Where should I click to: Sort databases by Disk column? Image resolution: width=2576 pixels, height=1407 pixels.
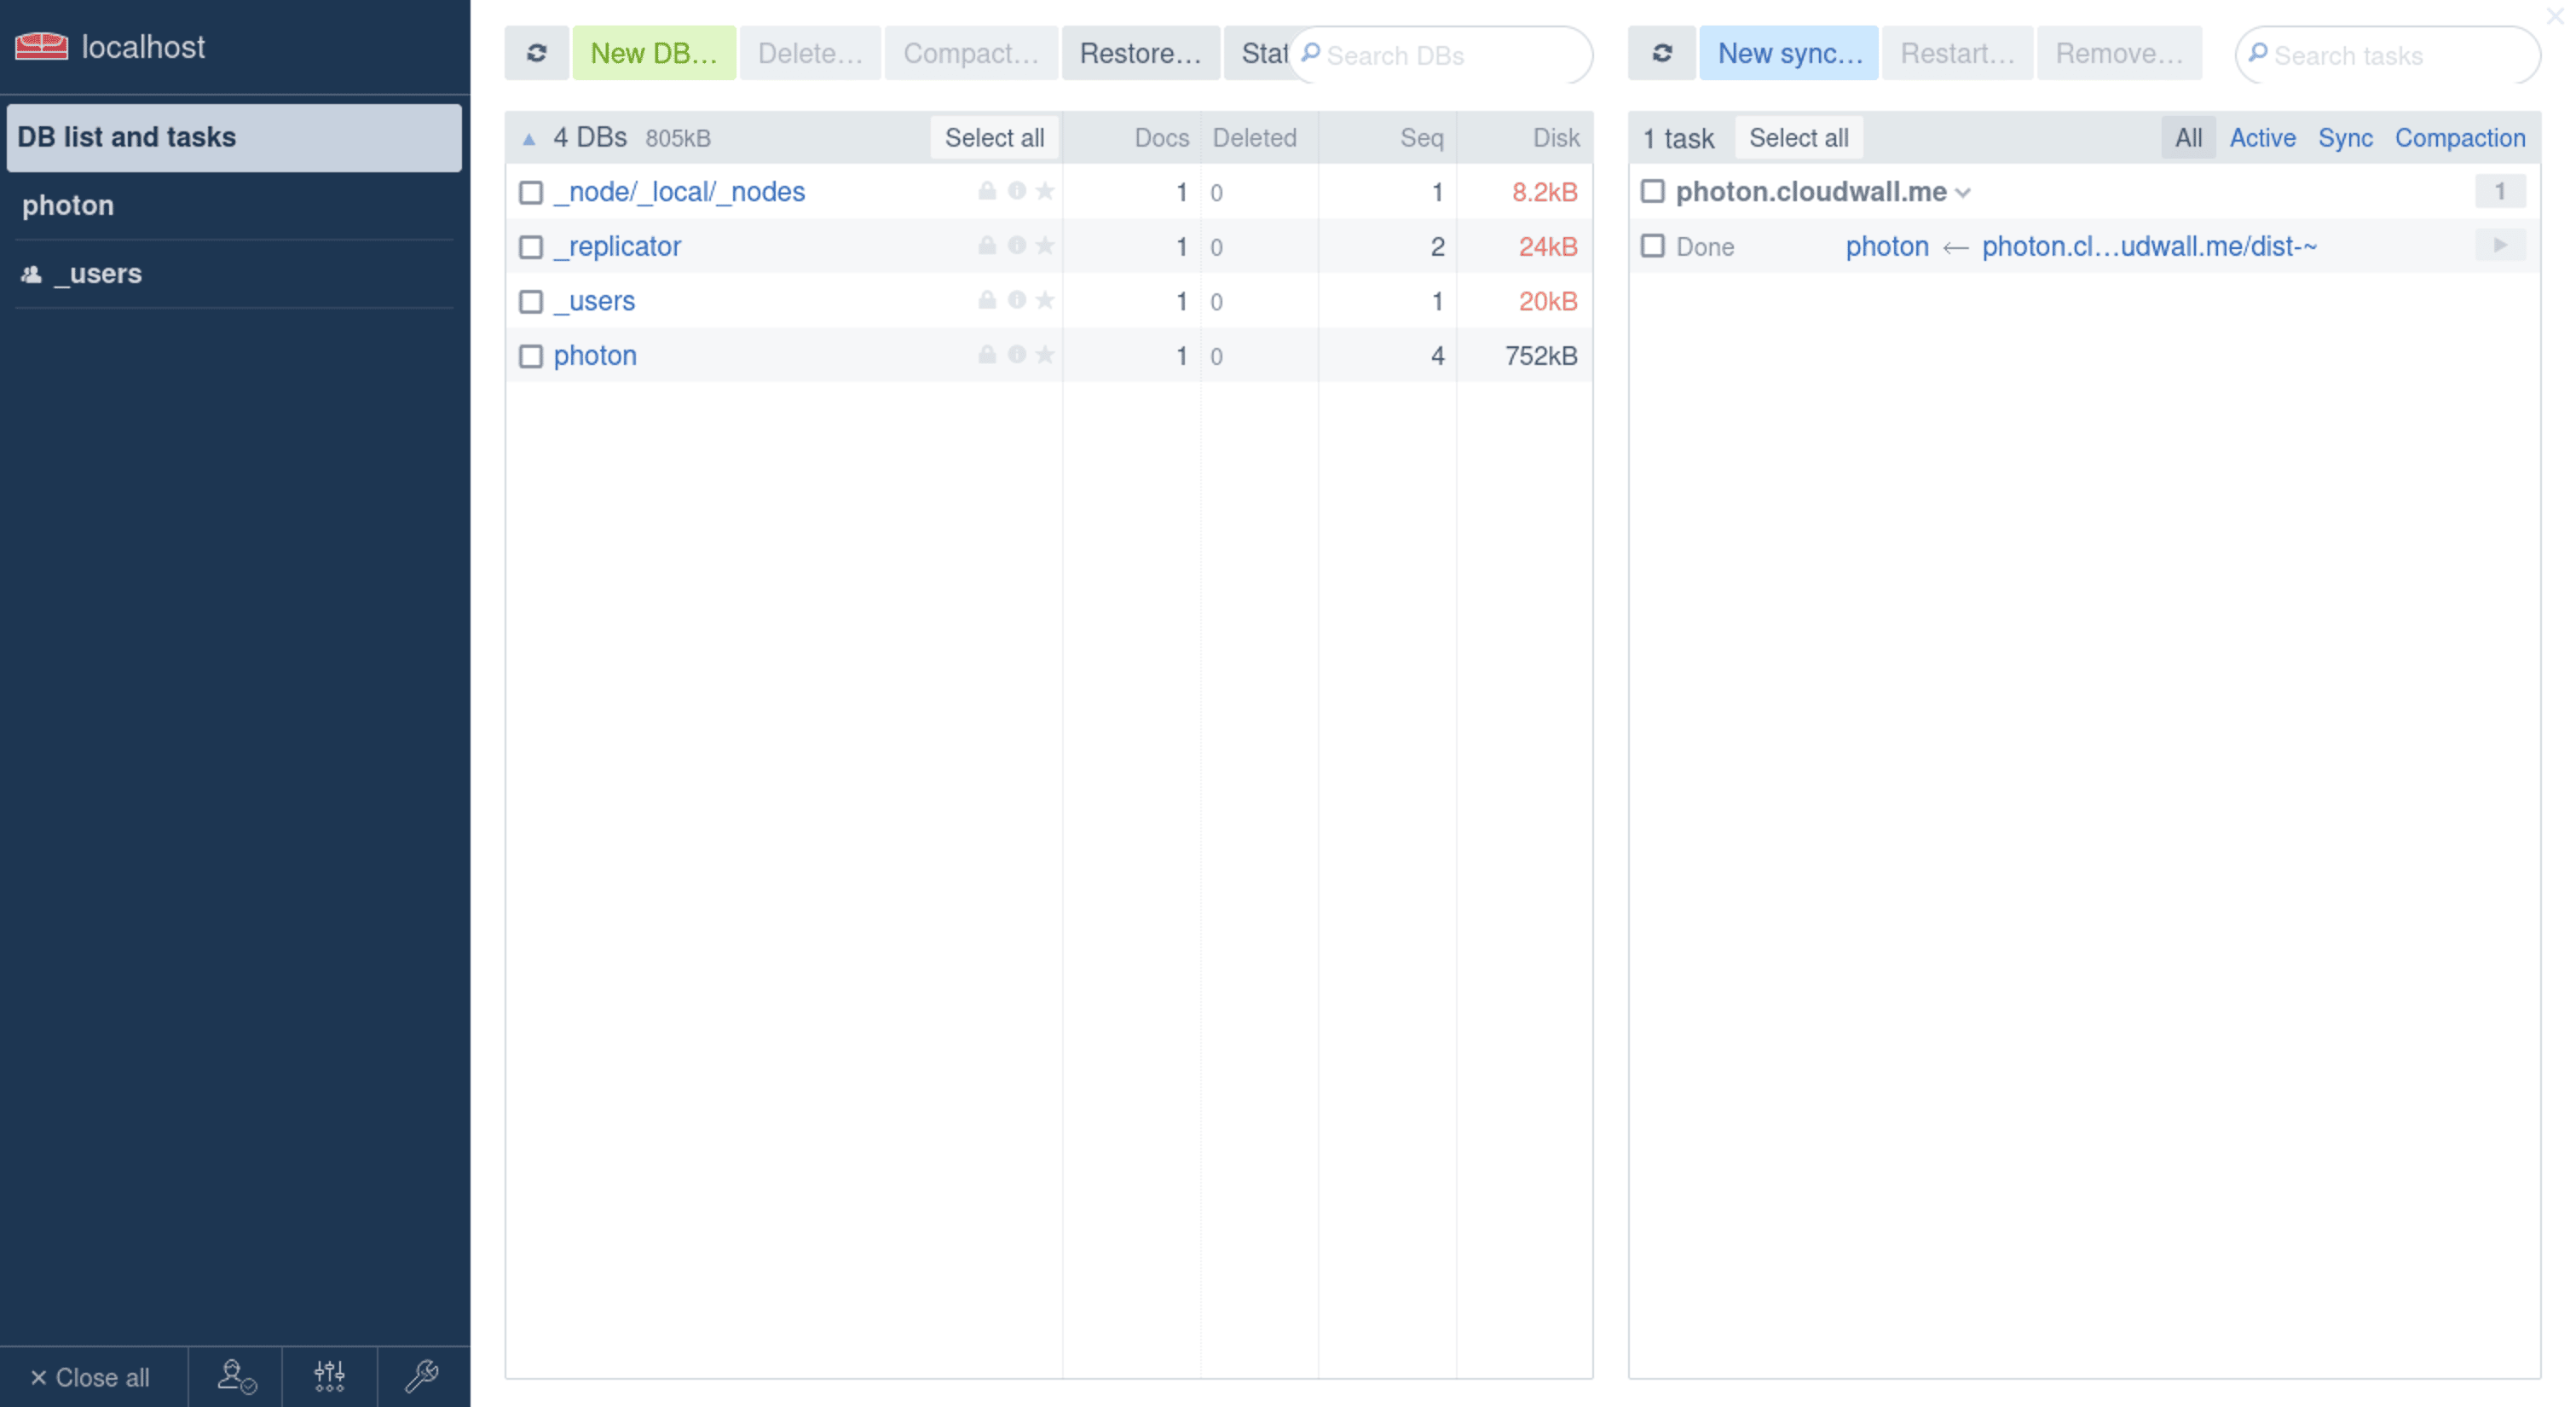click(x=1556, y=138)
